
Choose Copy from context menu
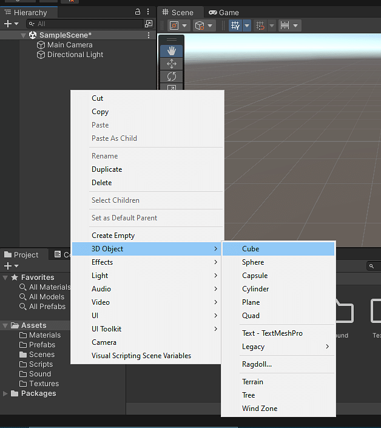pyautogui.click(x=147, y=112)
